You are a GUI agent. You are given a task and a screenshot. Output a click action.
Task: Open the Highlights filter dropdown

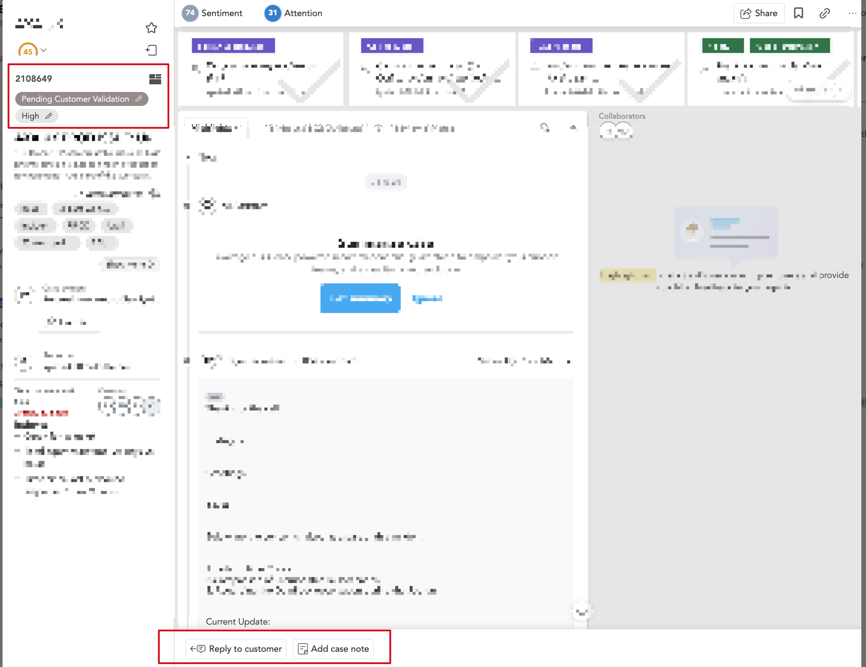pos(216,127)
